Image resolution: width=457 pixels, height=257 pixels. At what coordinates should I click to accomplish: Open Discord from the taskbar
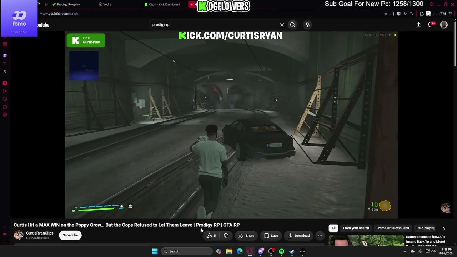pos(261,251)
